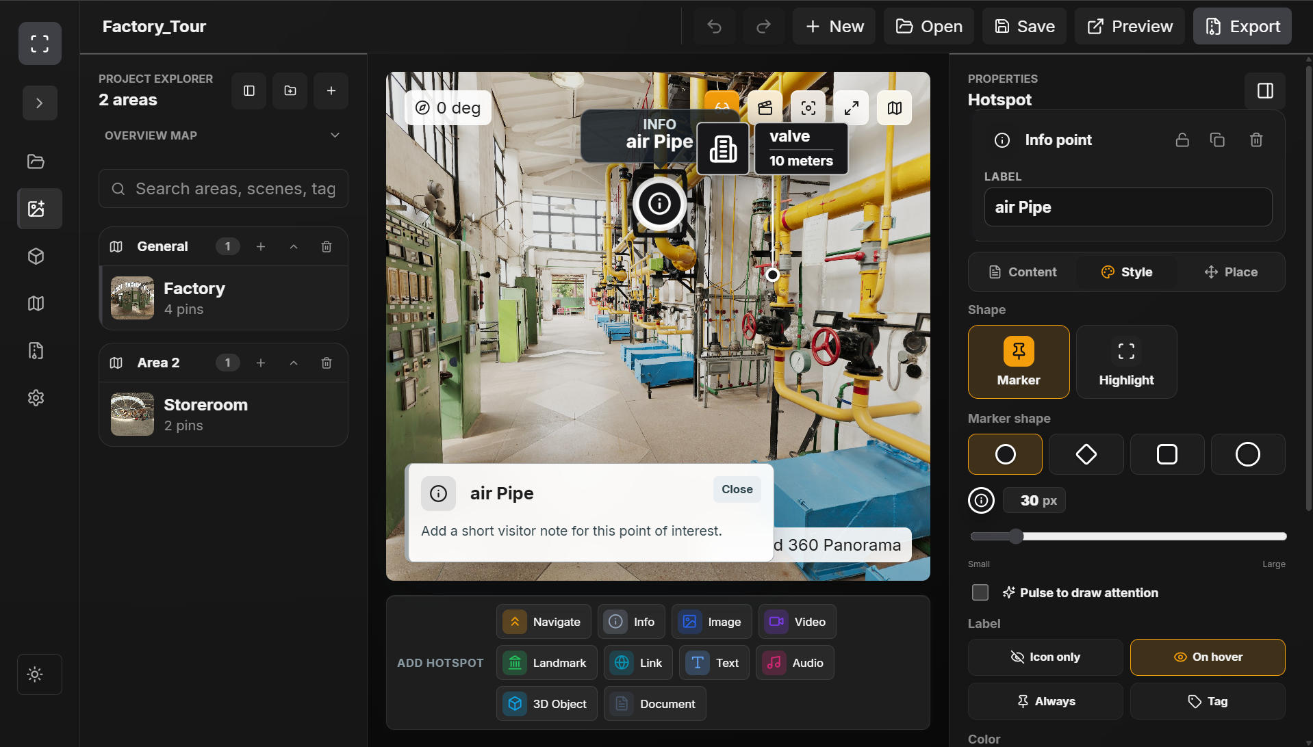Expand the left sidebar with the chevron arrow
Image resolution: width=1313 pixels, height=747 pixels.
[40, 103]
